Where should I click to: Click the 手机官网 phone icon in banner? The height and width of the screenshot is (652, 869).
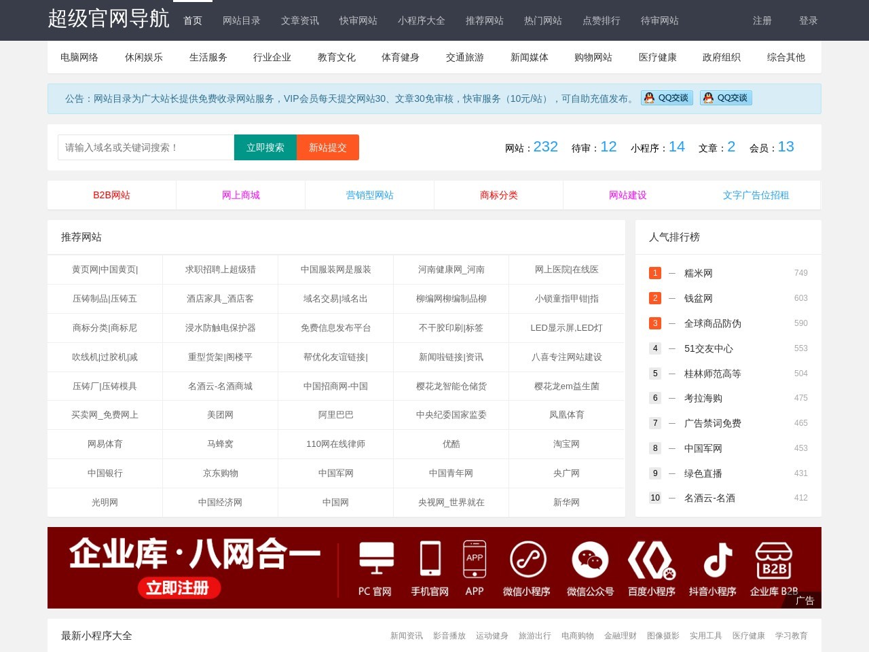pos(430,558)
